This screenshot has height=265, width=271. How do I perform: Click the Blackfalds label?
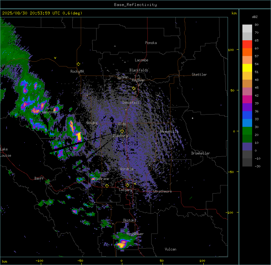pos(139,70)
